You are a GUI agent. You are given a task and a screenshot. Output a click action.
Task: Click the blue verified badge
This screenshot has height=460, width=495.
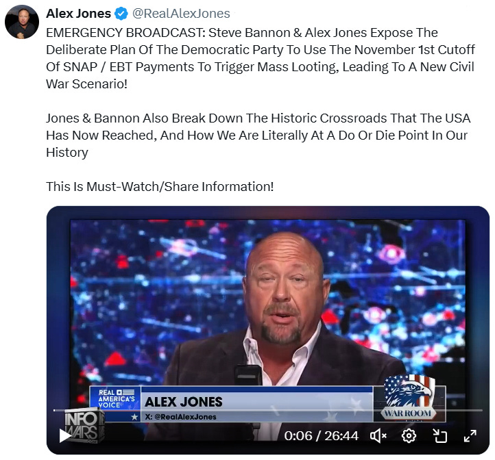point(121,14)
